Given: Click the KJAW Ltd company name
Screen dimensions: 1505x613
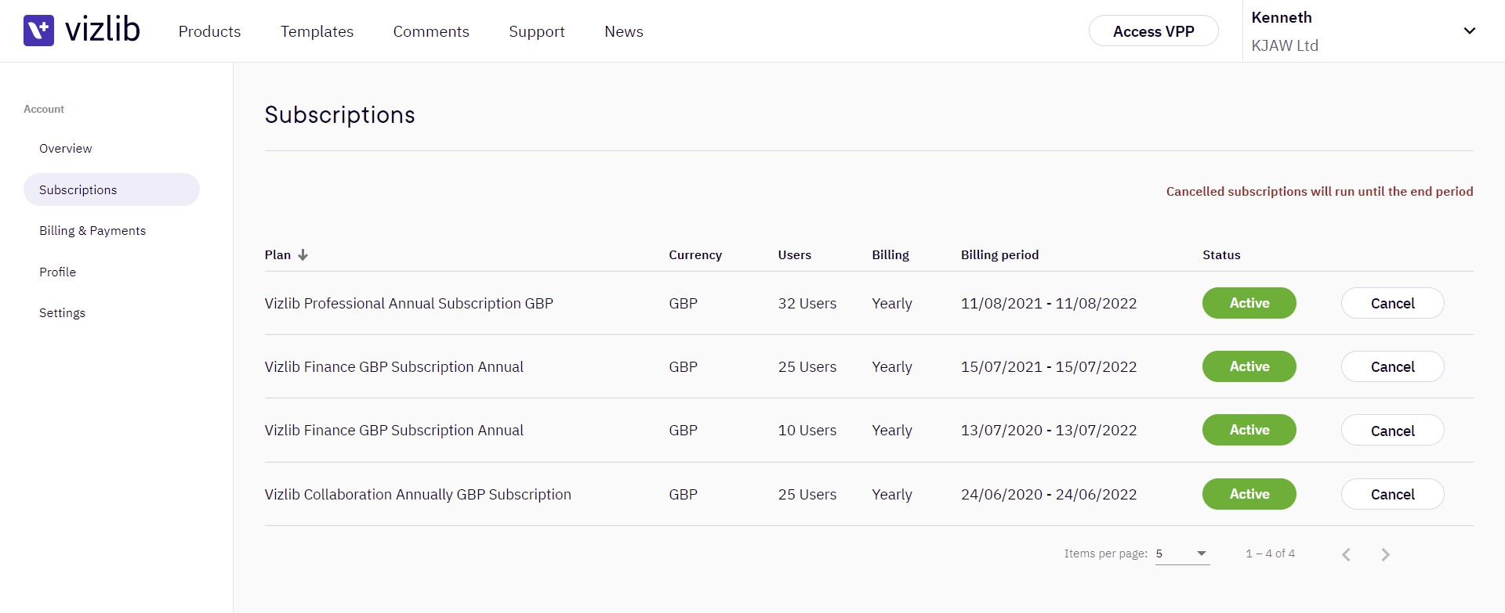Looking at the screenshot, I should tap(1285, 45).
